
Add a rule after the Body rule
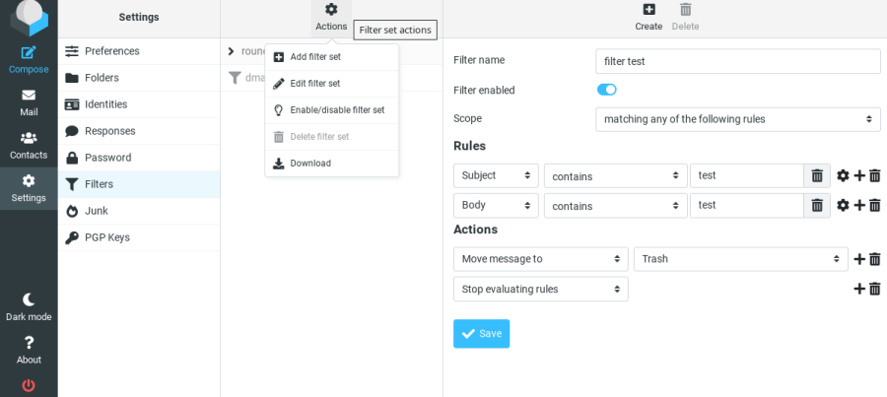tap(859, 205)
